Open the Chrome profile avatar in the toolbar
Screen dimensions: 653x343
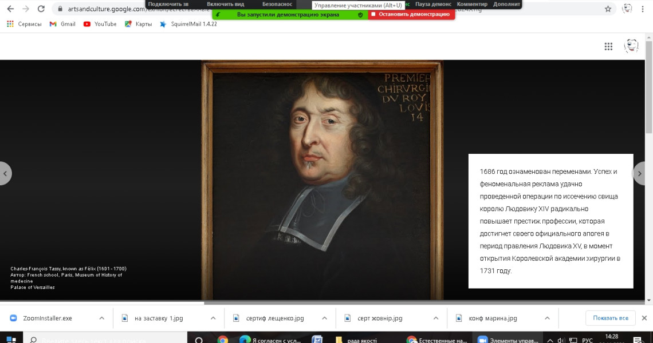click(627, 9)
